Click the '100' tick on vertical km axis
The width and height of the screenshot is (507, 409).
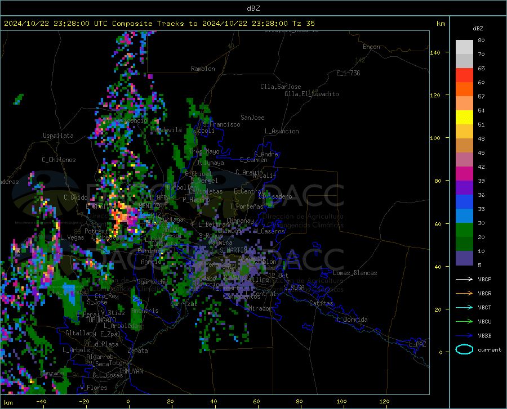[435, 138]
